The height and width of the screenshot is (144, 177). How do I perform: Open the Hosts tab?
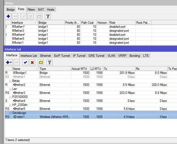(x=51, y=10)
